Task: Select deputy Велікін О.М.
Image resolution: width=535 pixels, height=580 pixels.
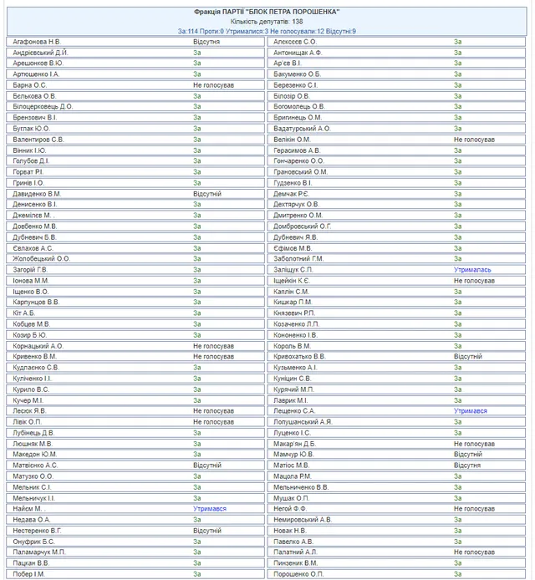Action: [x=292, y=140]
